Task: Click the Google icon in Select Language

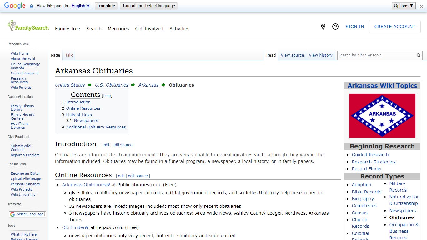Action: 13,214
